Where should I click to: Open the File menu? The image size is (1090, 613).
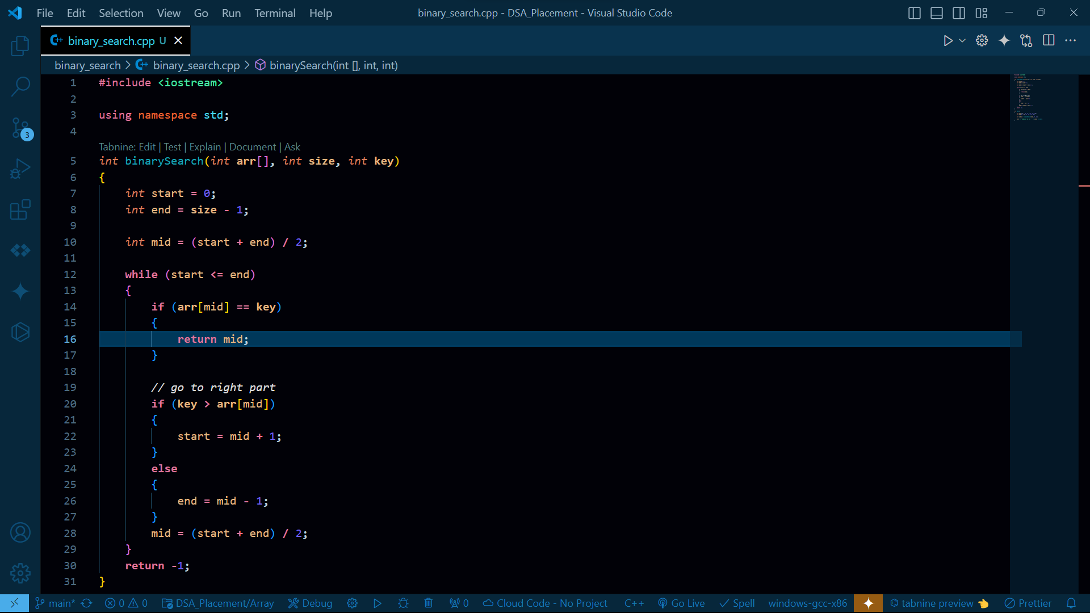click(45, 13)
